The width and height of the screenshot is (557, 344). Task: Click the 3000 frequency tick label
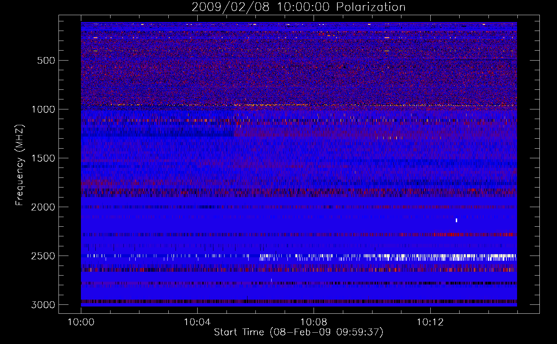coord(43,305)
